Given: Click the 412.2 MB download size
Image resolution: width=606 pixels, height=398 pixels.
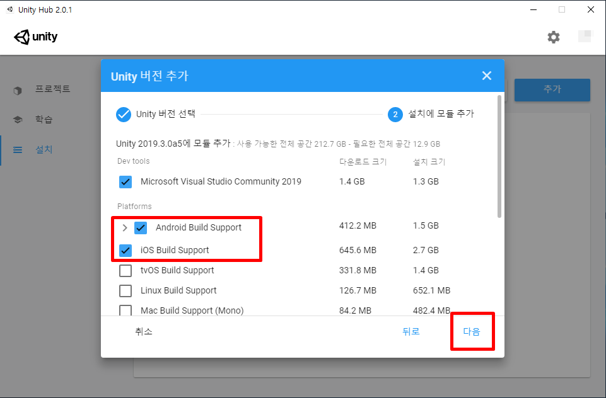Looking at the screenshot, I should pos(358,225).
